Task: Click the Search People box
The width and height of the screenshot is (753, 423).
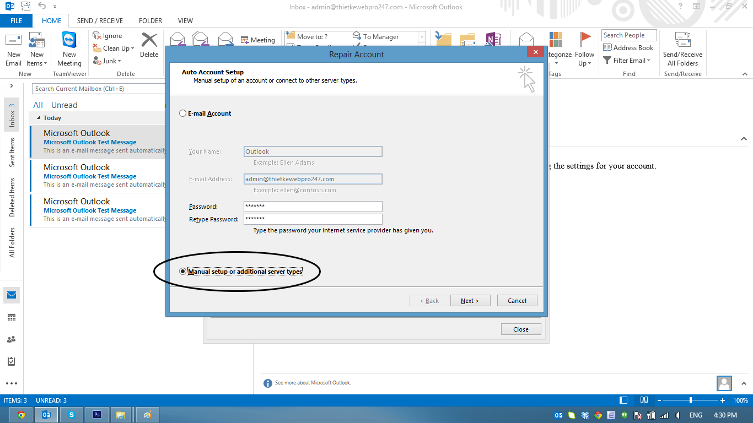Action: click(x=629, y=35)
